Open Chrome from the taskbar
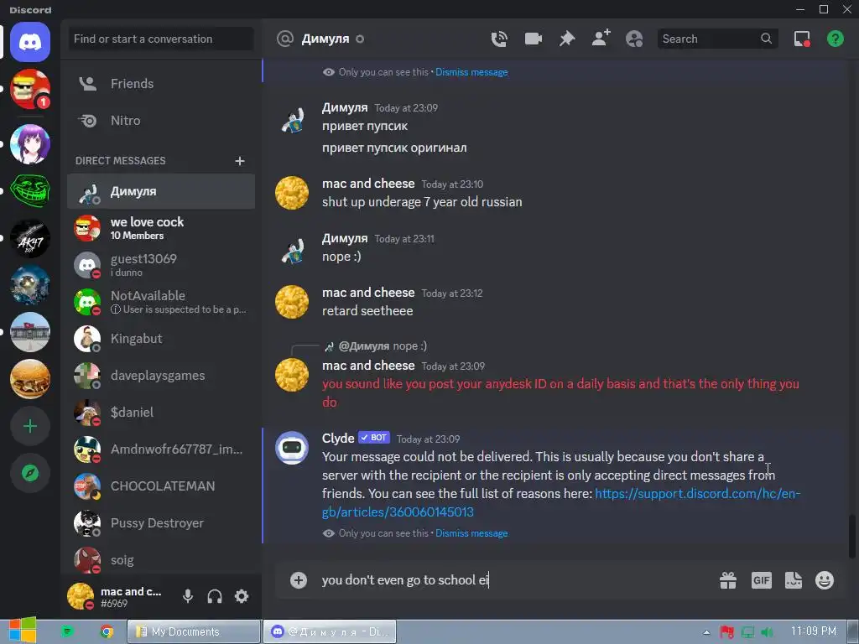859x644 pixels. point(107,631)
